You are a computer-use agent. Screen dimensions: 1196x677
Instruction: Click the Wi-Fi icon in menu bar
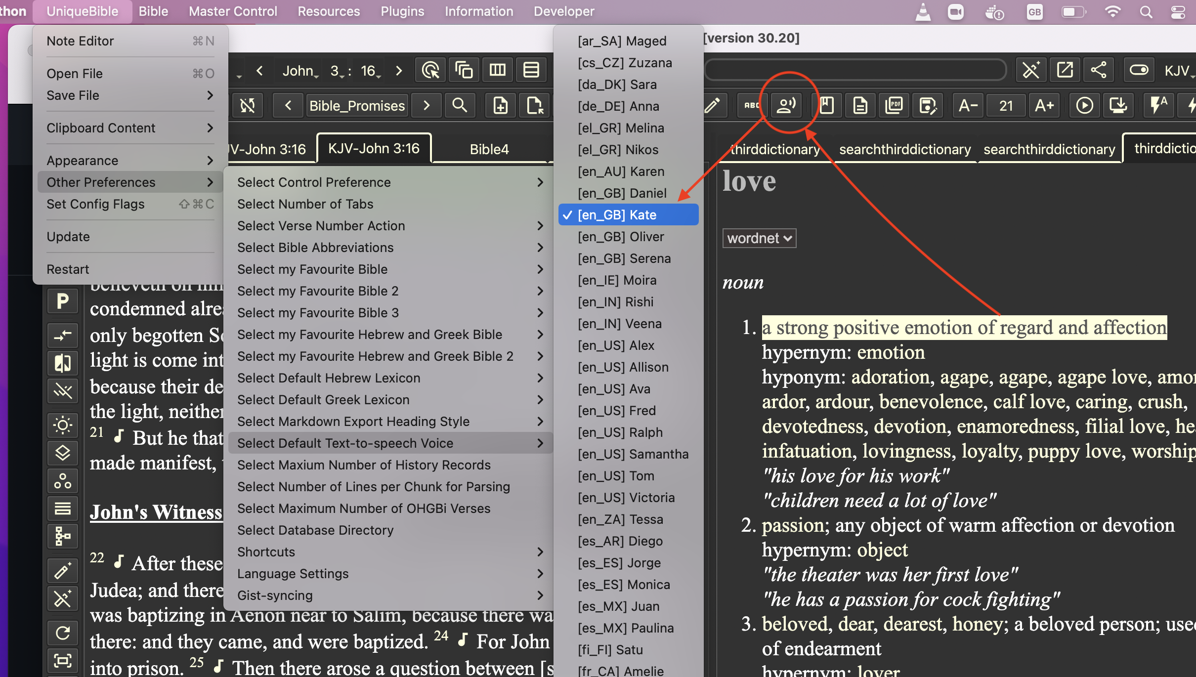pyautogui.click(x=1112, y=11)
